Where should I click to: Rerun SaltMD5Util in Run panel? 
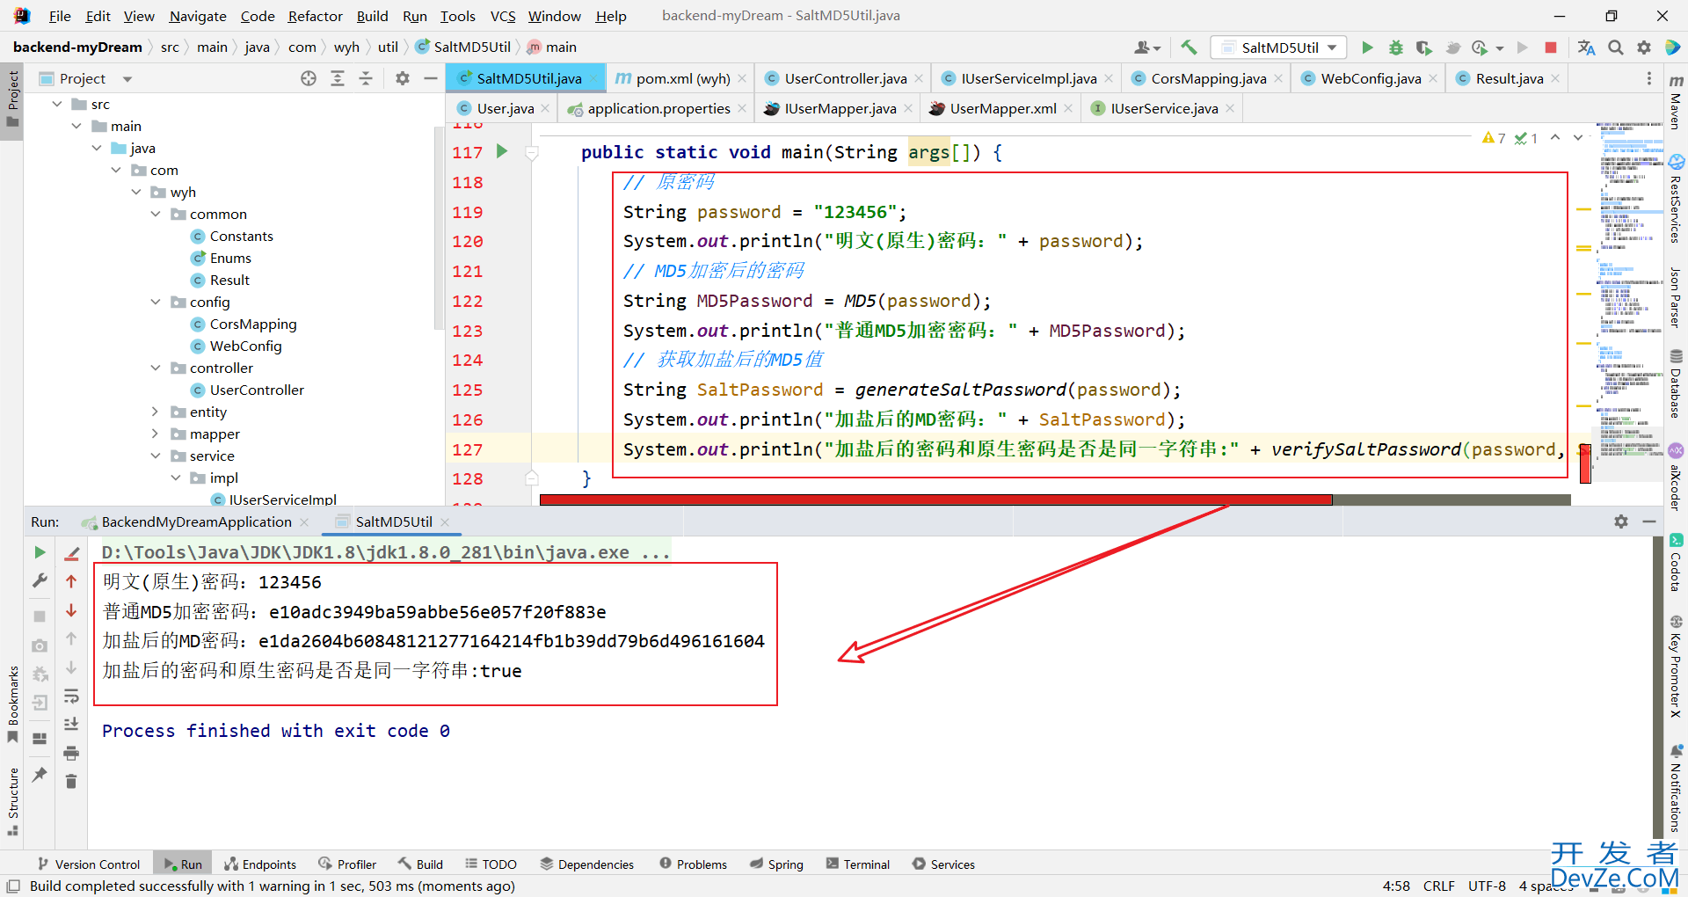[40, 552]
